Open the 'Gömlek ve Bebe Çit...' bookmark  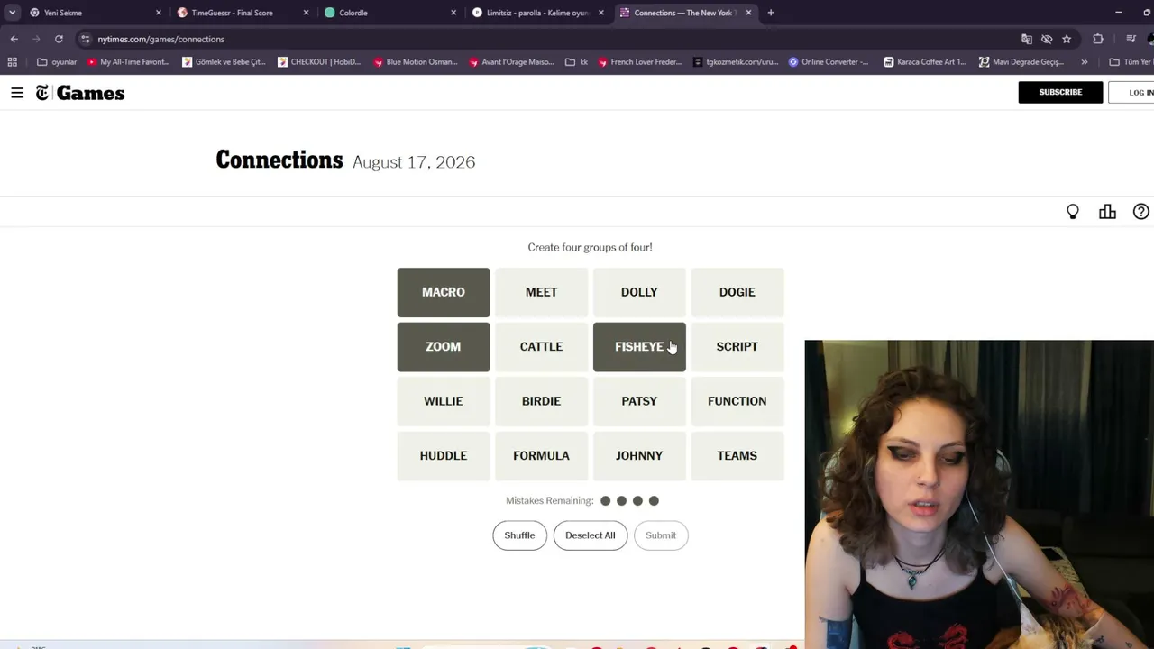point(224,62)
